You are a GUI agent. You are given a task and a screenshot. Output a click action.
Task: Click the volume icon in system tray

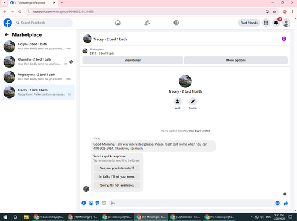pyautogui.click(x=262, y=217)
